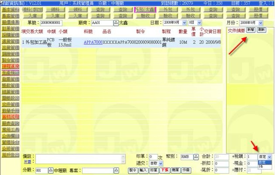Select the 5% option in tax list
The width and height of the screenshot is (275, 175).
pyautogui.click(x=261, y=166)
